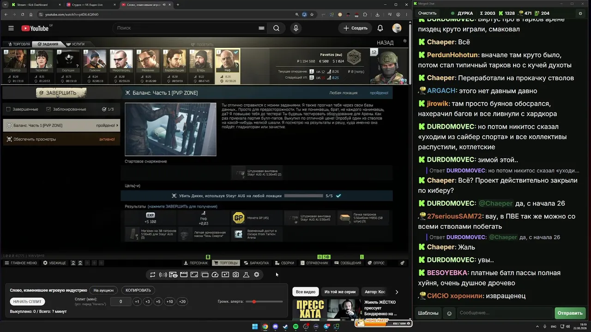Click the НАЧАТЬ СПЛИТ button
This screenshot has width=591, height=332.
tap(27, 302)
